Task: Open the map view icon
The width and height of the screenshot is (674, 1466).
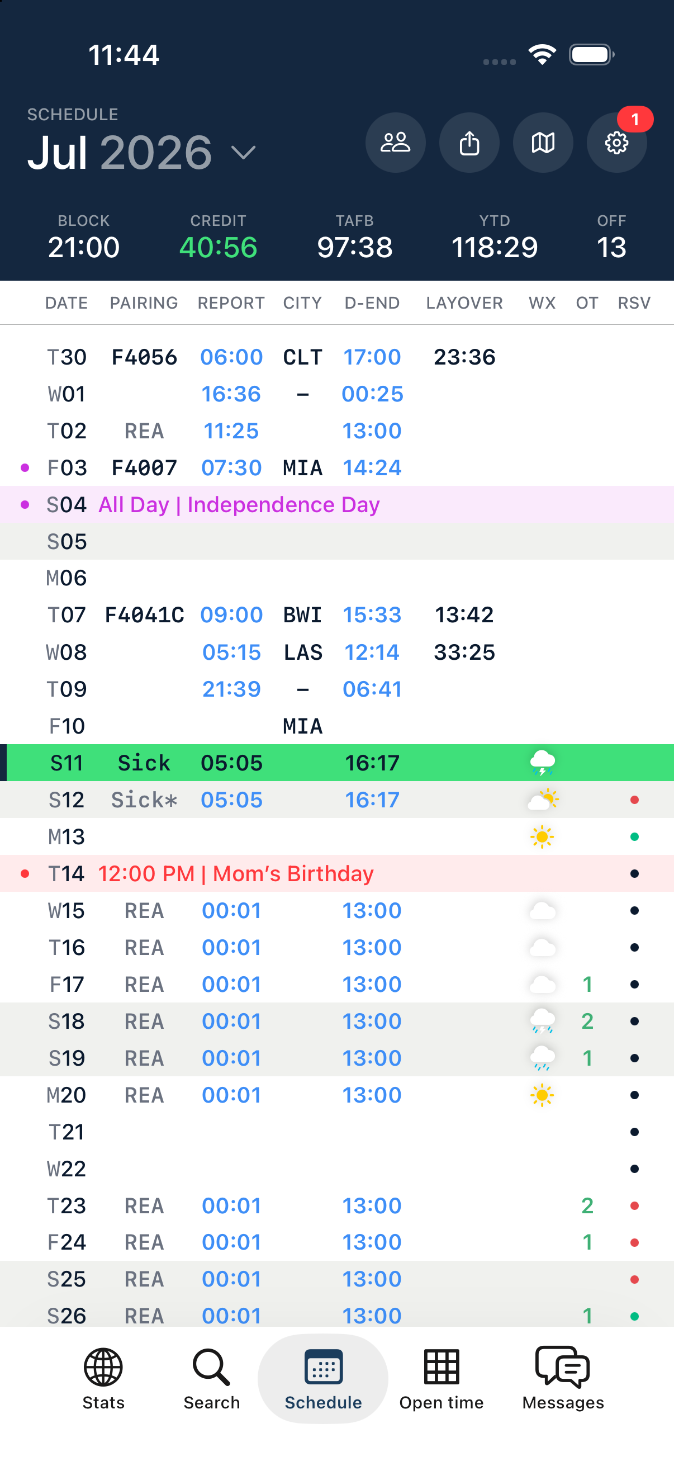Action: [x=543, y=142]
